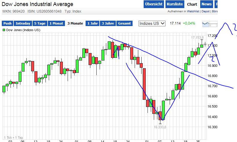Open the Übersicht tab
The width and height of the screenshot is (237, 142).
(x=154, y=4)
